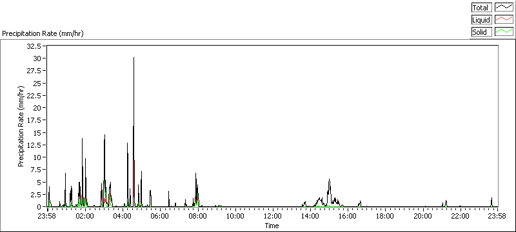The image size is (516, 232).
Task: Select the 22.5 y-axis value
Action: point(34,96)
